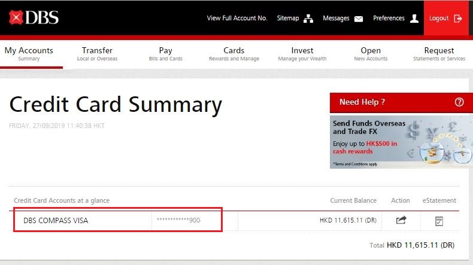Viewport: 473px width, 265px height.
Task: Open the Sitemap icon
Action: [x=308, y=19]
